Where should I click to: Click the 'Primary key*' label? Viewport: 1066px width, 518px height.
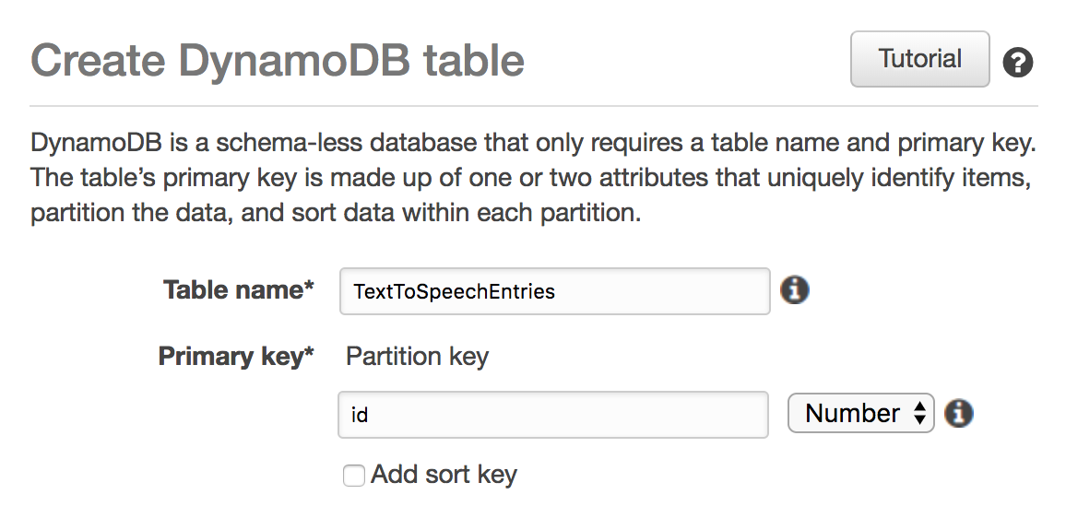[x=236, y=356]
